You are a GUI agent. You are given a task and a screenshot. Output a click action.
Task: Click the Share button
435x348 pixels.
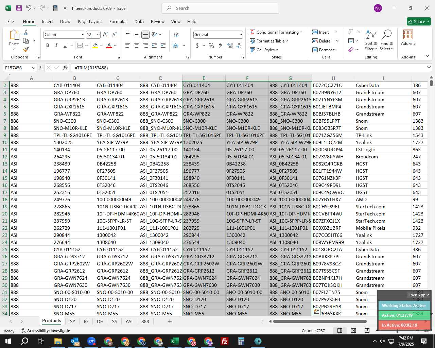tap(419, 21)
